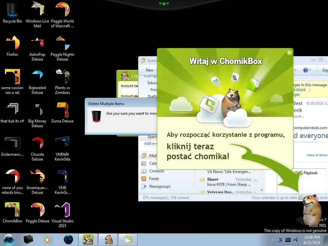328x246 pixels.
Task: Click the monitor icon in the system tray
Action: click(288, 240)
